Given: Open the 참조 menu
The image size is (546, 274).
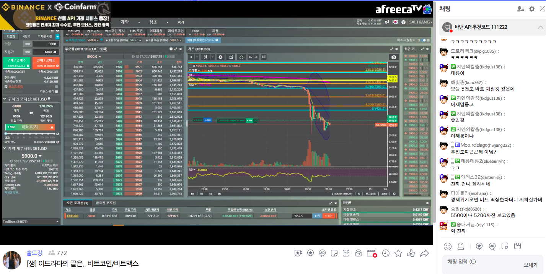Looking at the screenshot, I should (x=153, y=22).
